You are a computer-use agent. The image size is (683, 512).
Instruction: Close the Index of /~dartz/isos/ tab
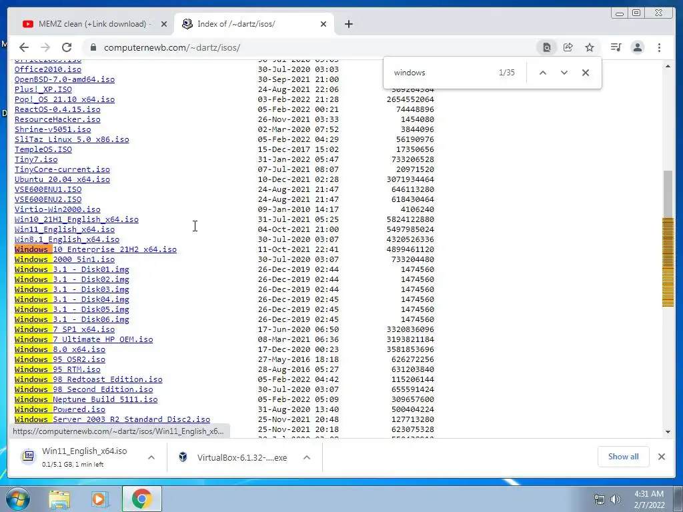[x=323, y=24]
